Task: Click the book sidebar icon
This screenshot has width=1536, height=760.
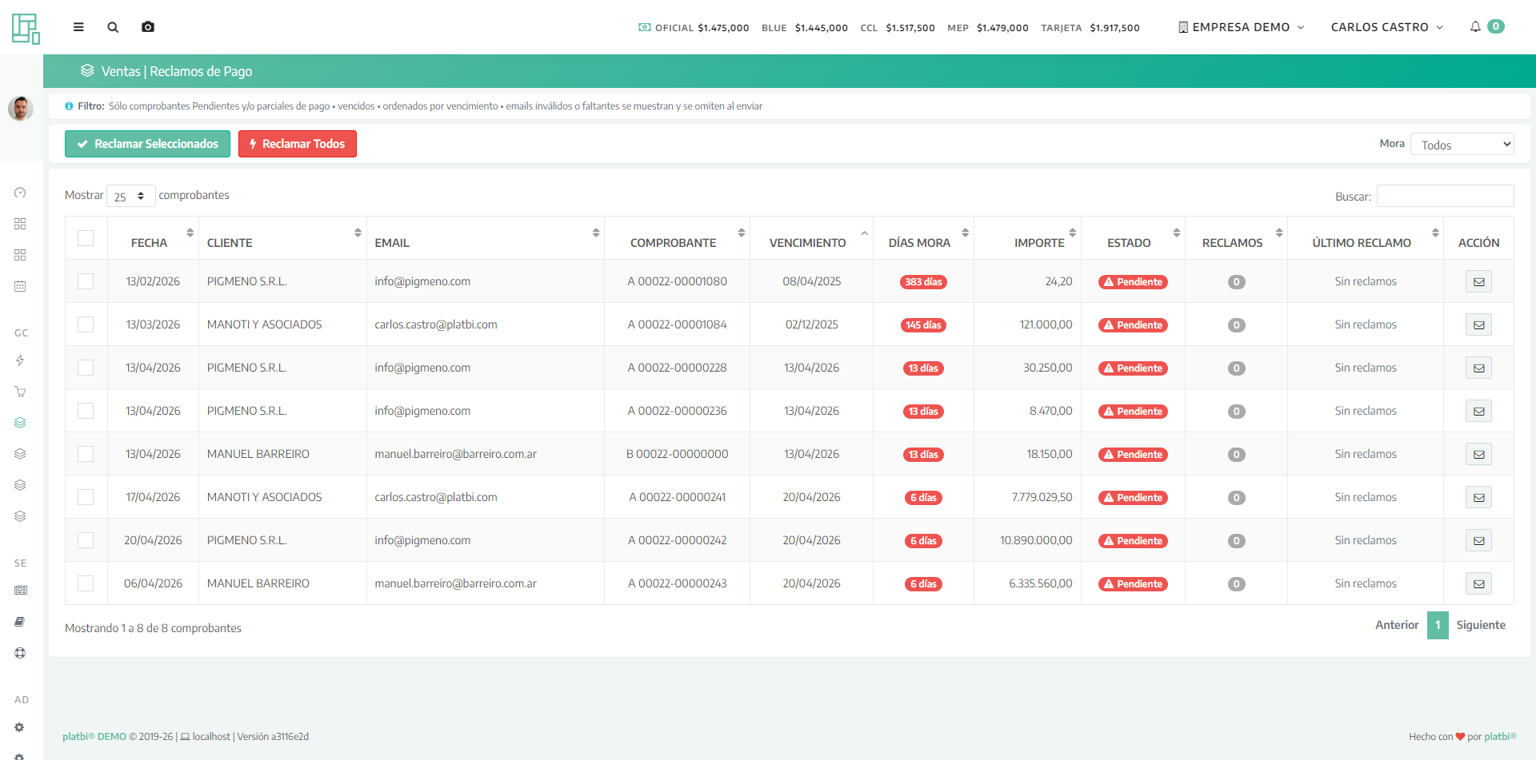Action: 20,622
